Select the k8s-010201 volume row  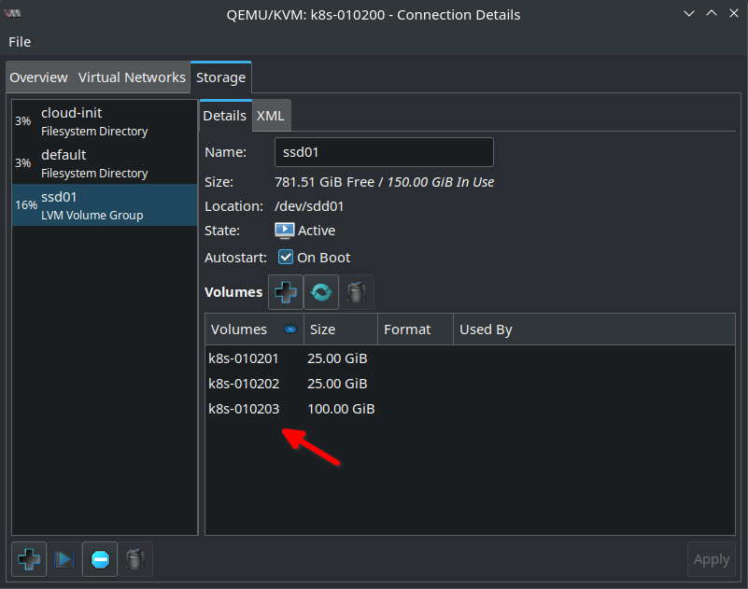(470, 358)
